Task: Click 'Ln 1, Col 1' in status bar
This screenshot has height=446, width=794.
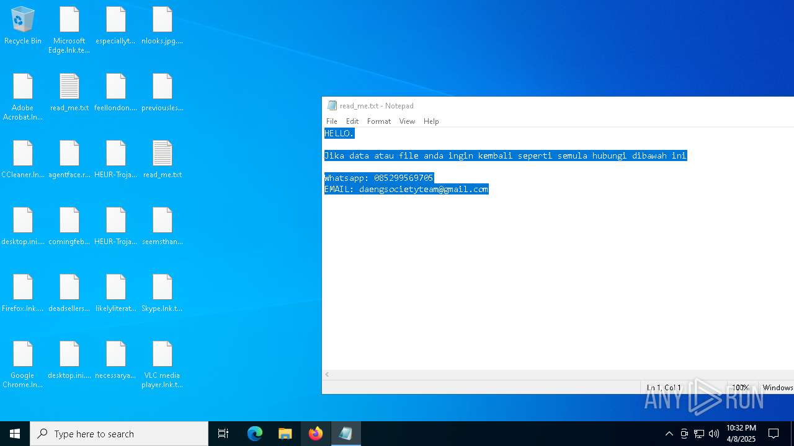Action: tap(664, 388)
